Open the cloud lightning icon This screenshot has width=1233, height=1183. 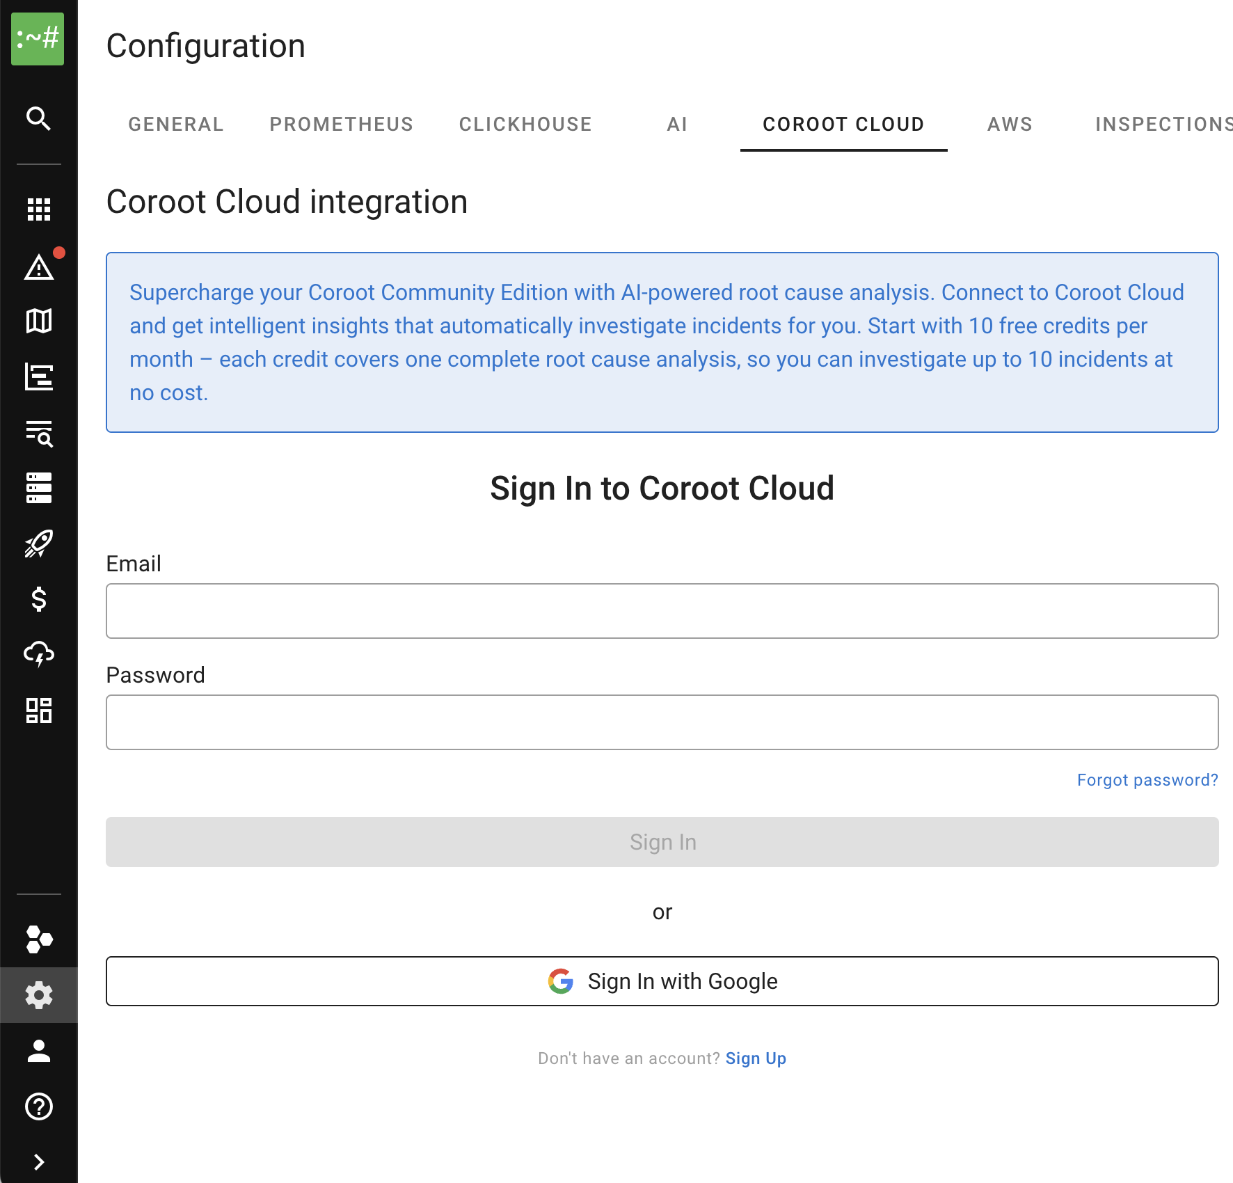click(39, 655)
